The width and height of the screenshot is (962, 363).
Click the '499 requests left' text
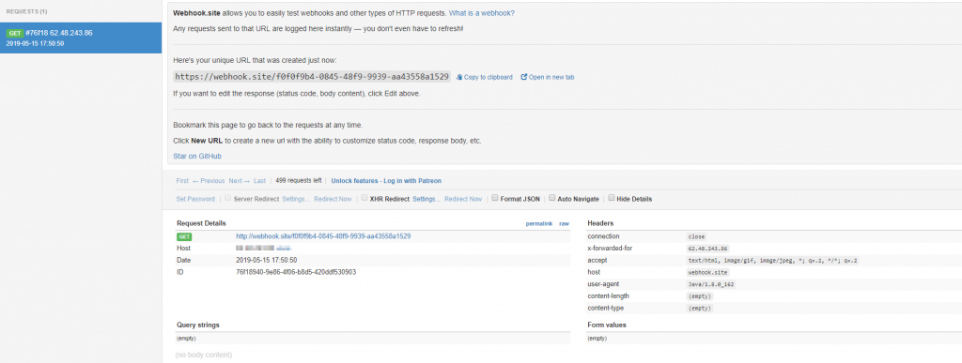point(299,181)
